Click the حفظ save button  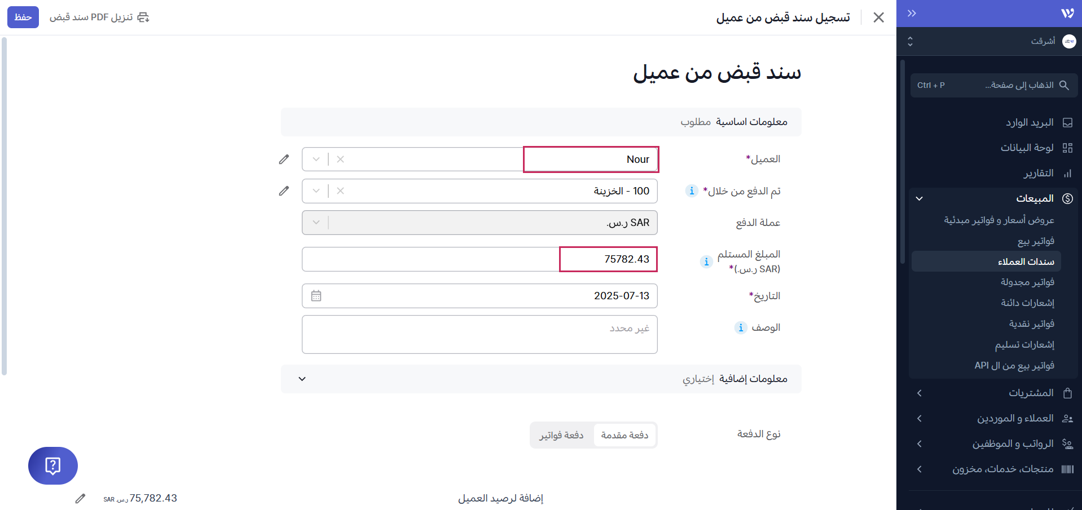click(x=23, y=17)
